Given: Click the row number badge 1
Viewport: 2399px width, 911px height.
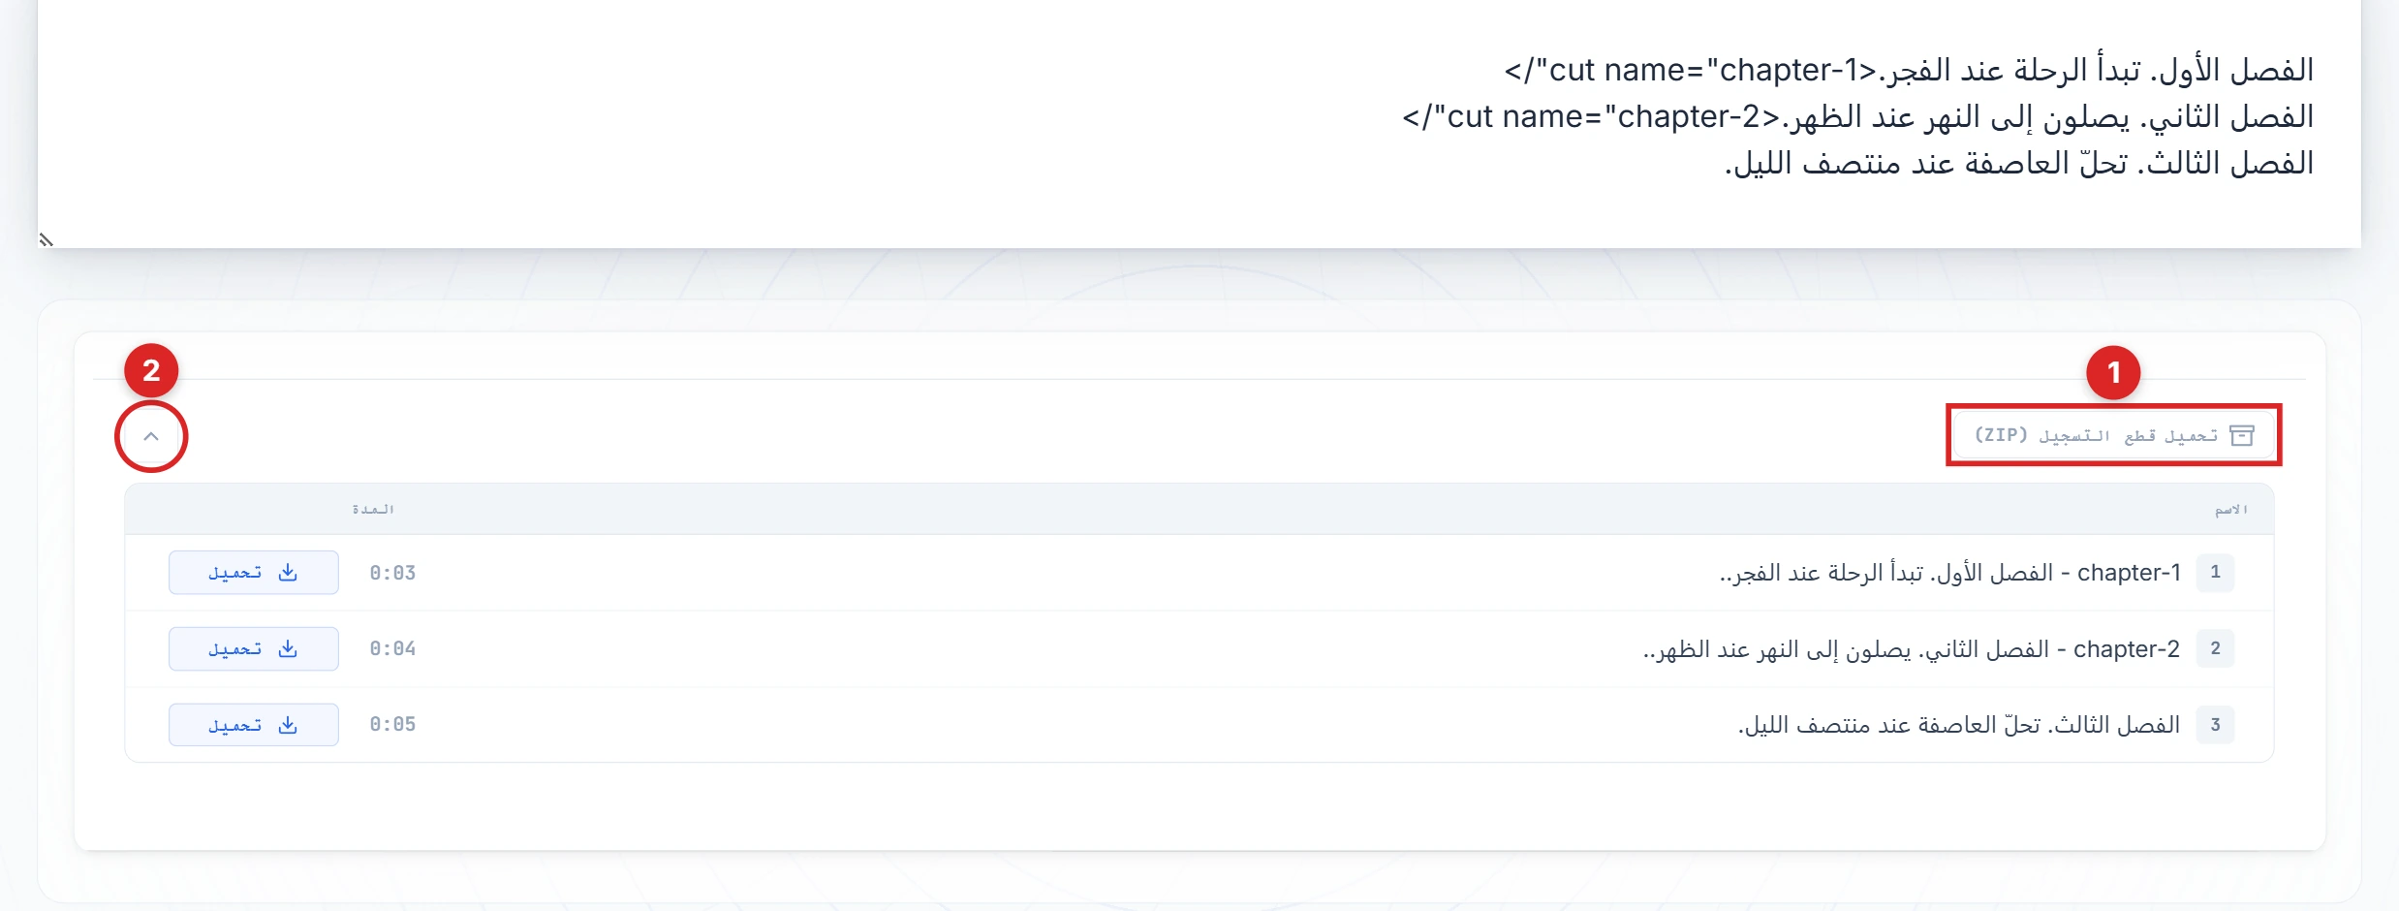Looking at the screenshot, I should pos(2215,573).
